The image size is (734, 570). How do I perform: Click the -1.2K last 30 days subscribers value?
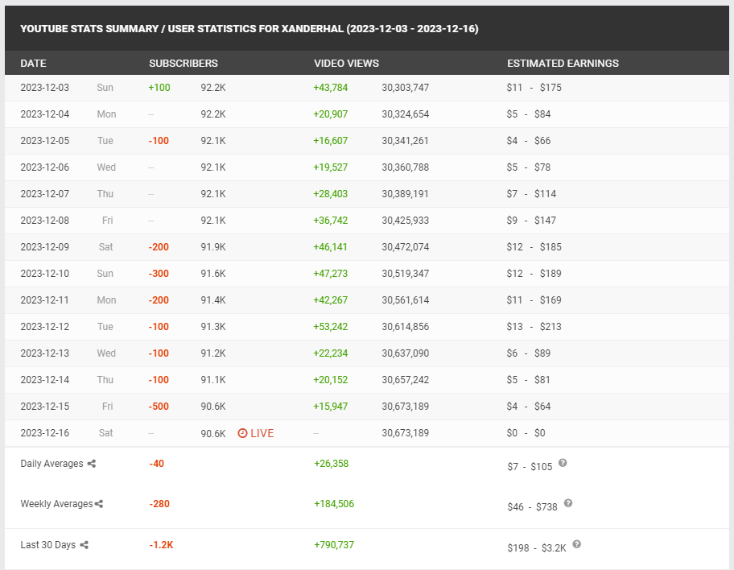coord(162,545)
